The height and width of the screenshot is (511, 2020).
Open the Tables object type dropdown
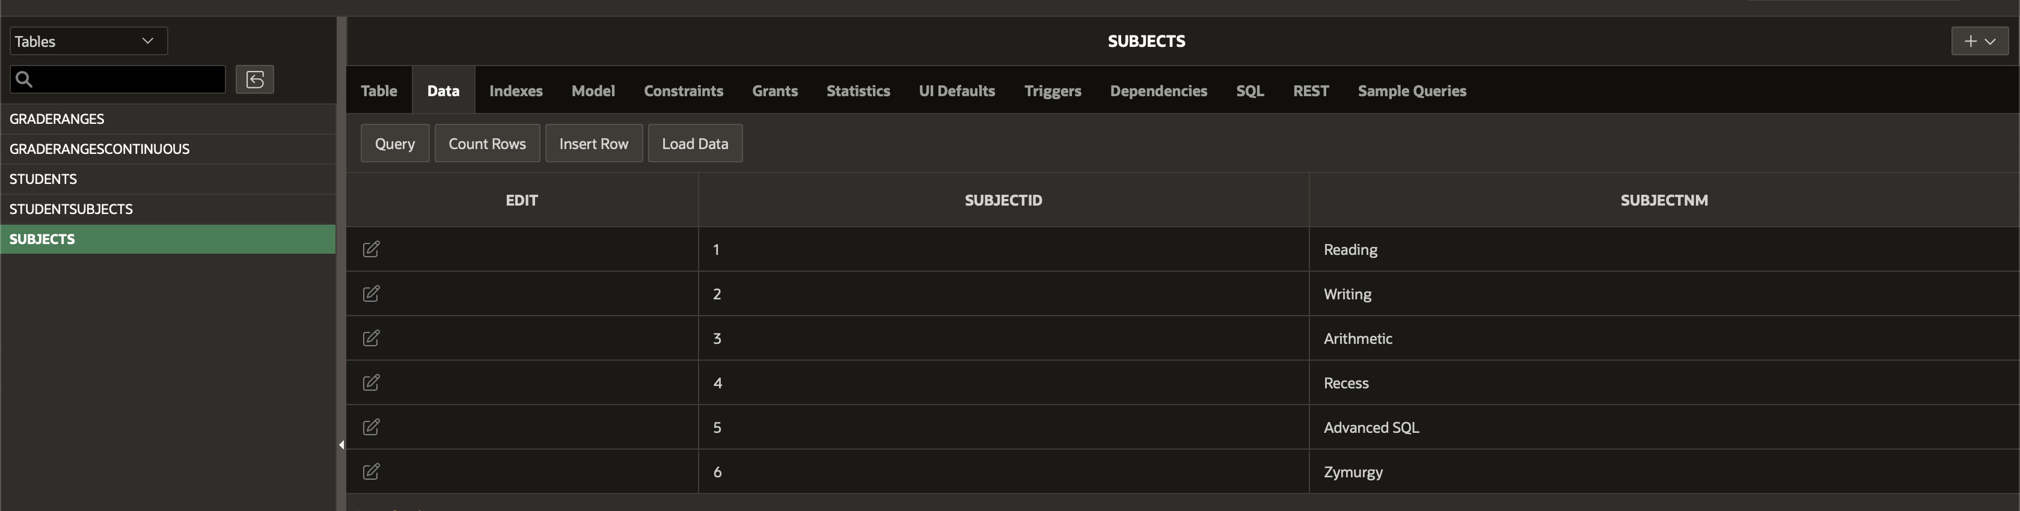point(88,41)
